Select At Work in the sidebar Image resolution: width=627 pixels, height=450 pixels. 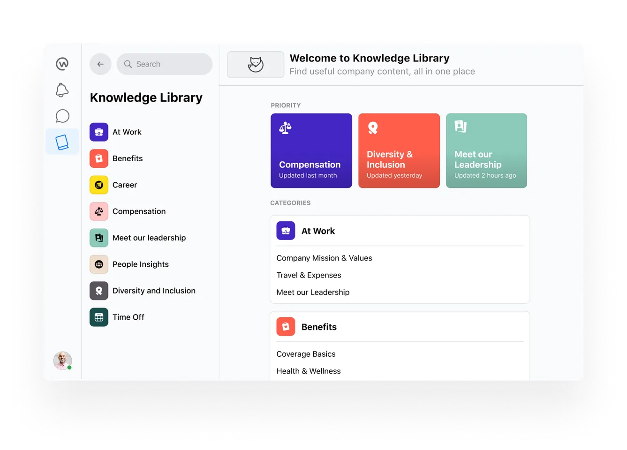127,132
